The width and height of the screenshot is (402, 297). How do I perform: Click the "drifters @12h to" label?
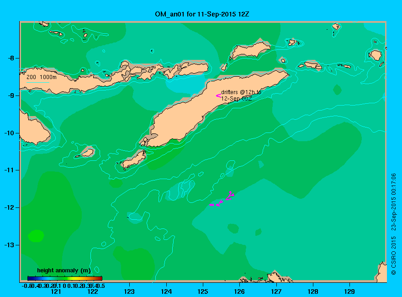point(241,92)
